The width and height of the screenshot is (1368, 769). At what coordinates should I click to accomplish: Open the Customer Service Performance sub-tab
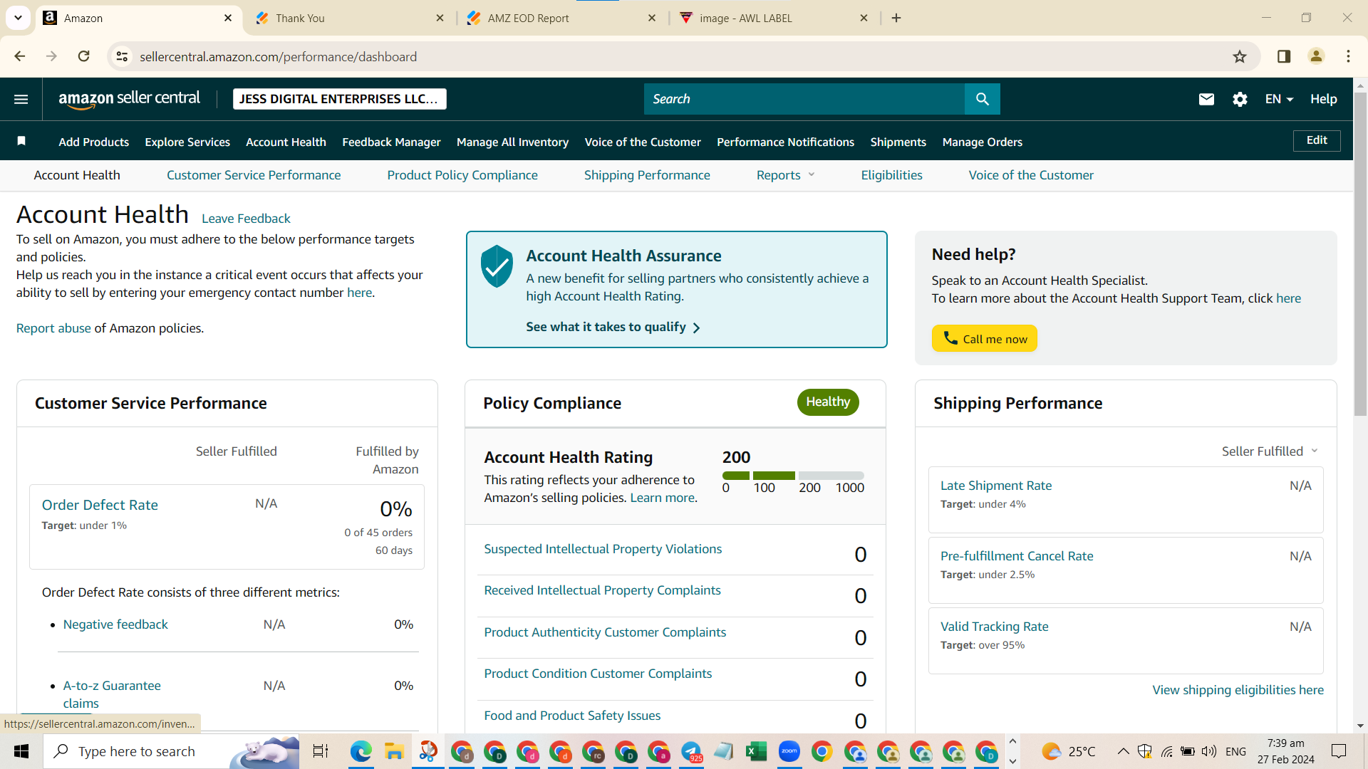click(x=254, y=175)
